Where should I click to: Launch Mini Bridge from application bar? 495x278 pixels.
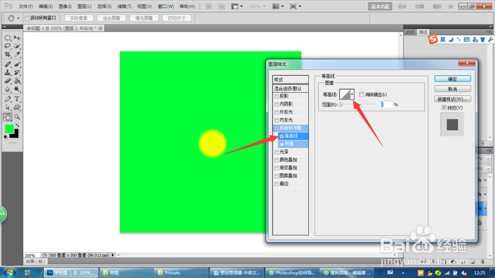[x=222, y=6]
